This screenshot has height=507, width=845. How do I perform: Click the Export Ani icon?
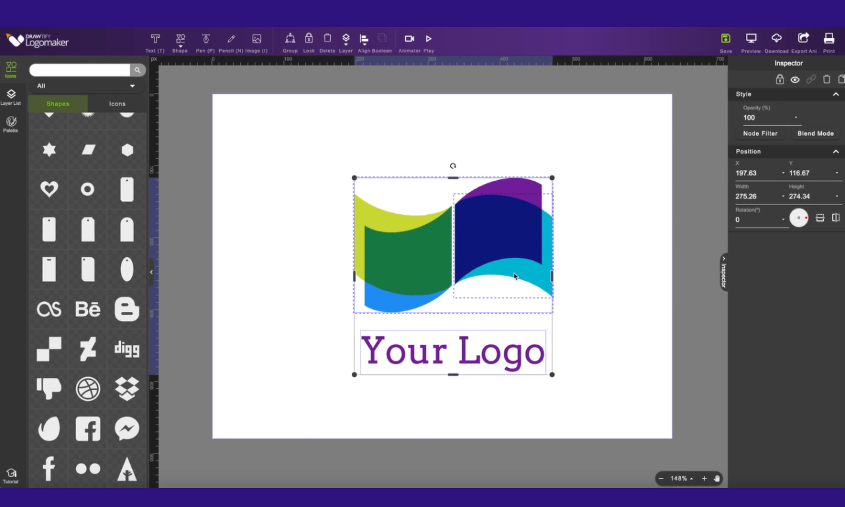click(803, 43)
